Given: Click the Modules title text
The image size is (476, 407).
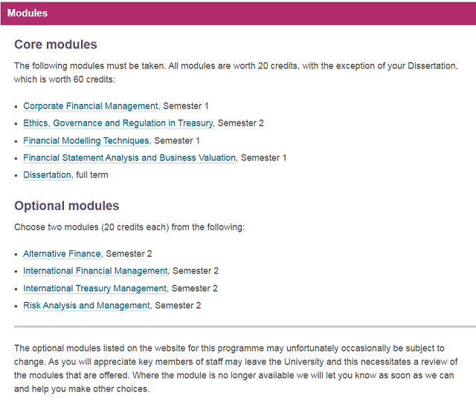Looking at the screenshot, I should [x=28, y=13].
